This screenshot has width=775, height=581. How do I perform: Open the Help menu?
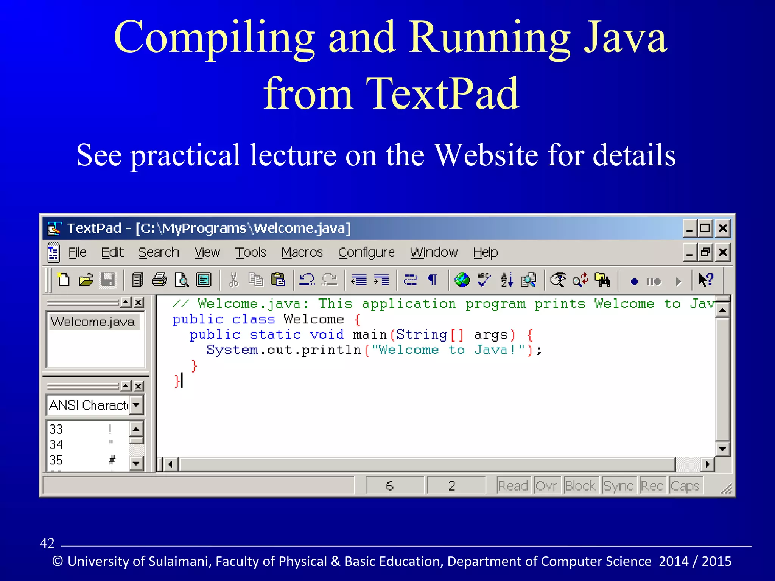point(486,253)
